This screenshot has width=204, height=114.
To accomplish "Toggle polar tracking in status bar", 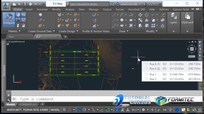I will coord(84,110).
